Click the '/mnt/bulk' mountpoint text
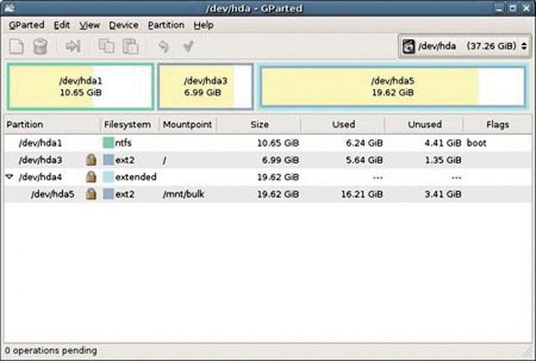536x361 pixels. coord(183,193)
